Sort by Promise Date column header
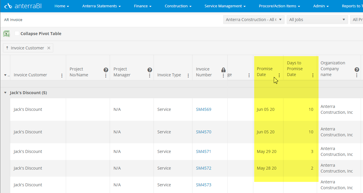The image size is (363, 193). 265,72
